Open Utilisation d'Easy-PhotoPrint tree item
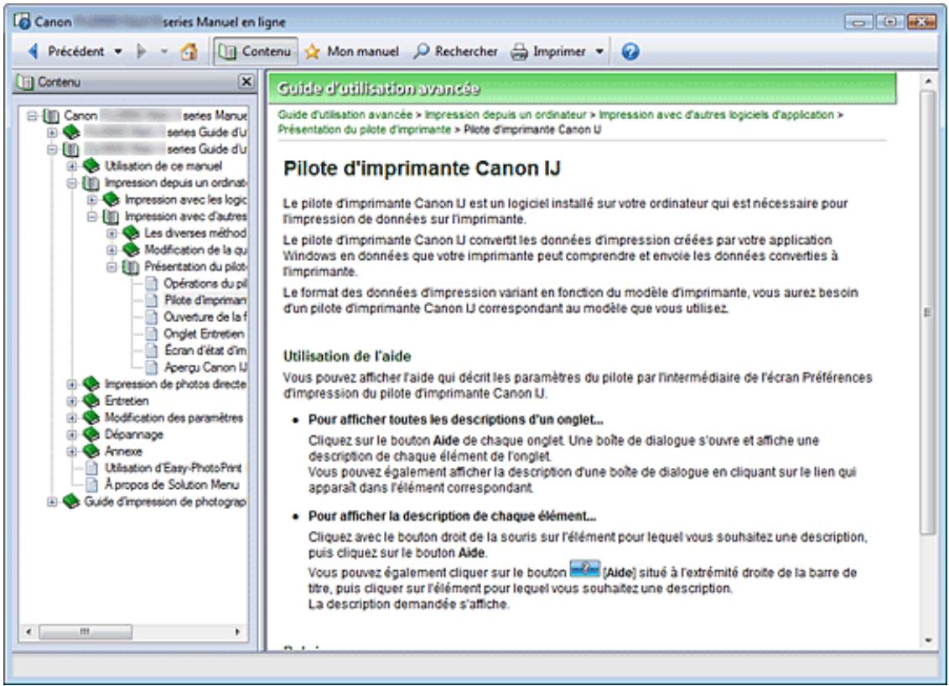Image resolution: width=949 pixels, height=686 pixels. pos(173,467)
